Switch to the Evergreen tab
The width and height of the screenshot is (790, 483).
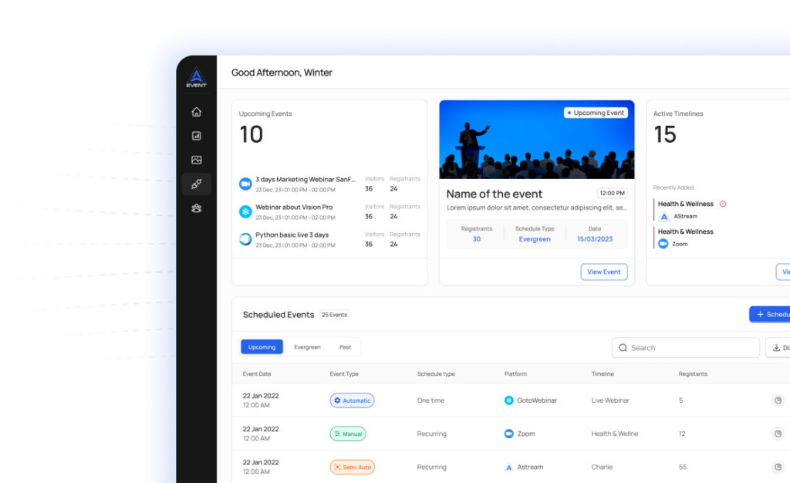[307, 347]
